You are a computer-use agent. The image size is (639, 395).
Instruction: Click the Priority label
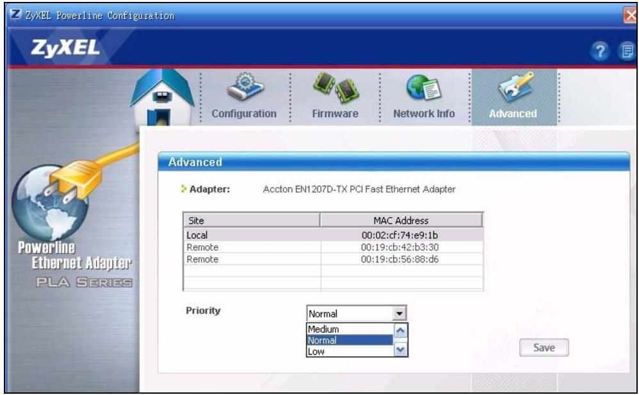point(203,310)
